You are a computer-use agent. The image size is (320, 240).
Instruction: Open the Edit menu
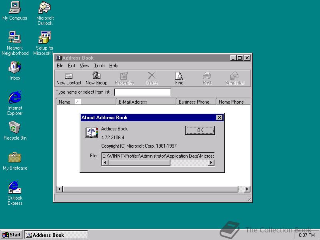point(72,66)
